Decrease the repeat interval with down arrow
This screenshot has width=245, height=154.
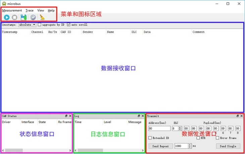[190, 147]
